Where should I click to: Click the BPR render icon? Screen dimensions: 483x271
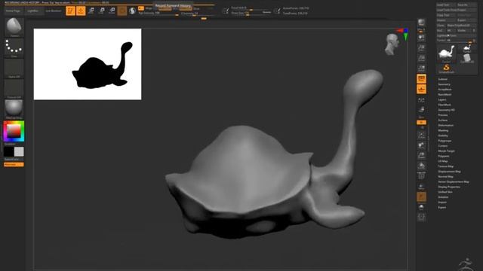(421, 22)
